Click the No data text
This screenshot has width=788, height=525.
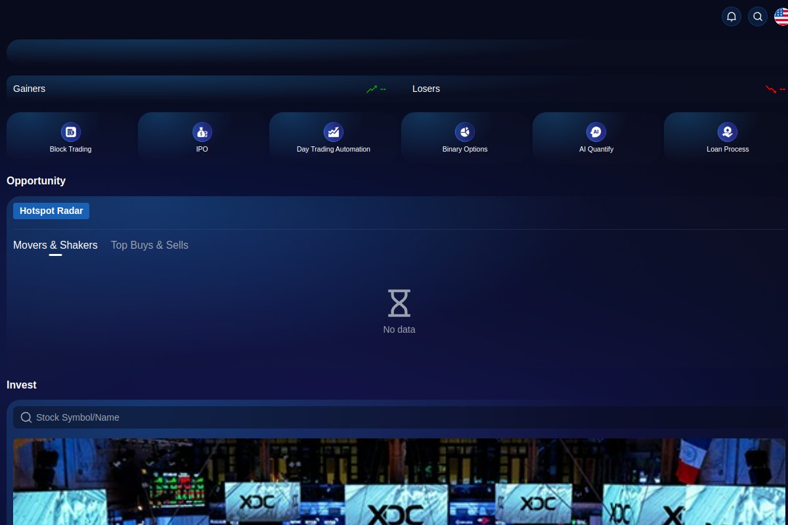pyautogui.click(x=399, y=329)
